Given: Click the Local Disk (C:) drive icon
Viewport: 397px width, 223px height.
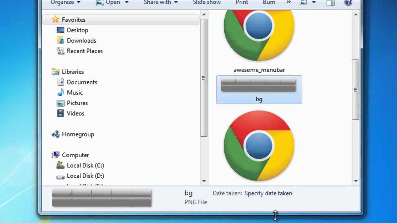Looking at the screenshot, I should pos(60,165).
